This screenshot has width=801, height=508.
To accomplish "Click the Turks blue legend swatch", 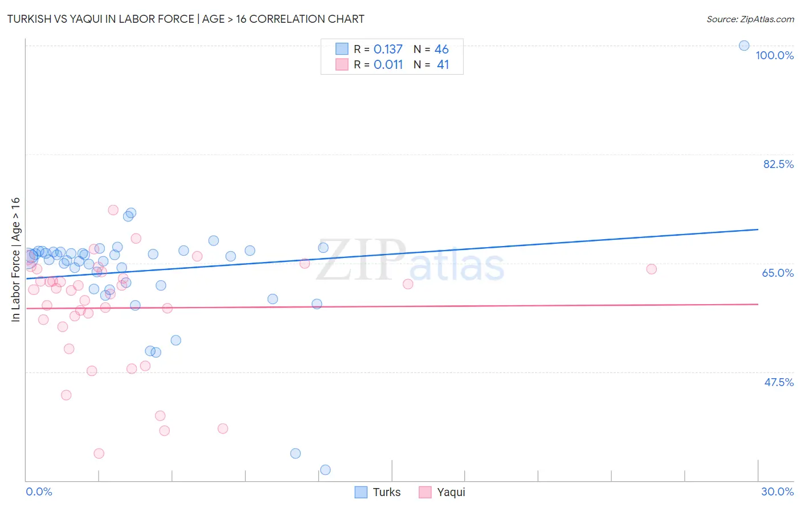I will coord(361,492).
